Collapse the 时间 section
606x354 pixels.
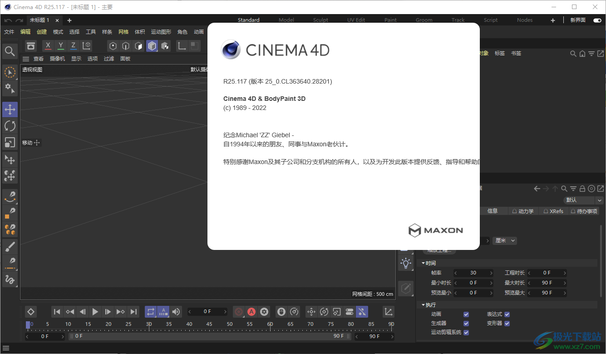click(x=424, y=263)
